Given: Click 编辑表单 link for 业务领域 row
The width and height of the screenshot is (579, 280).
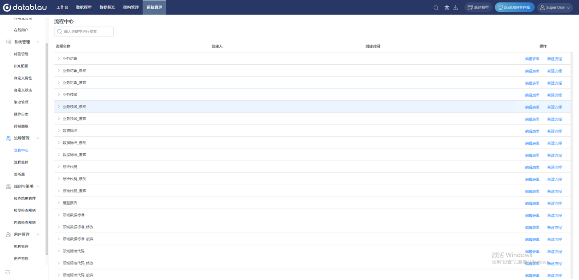Looking at the screenshot, I should [x=532, y=95].
